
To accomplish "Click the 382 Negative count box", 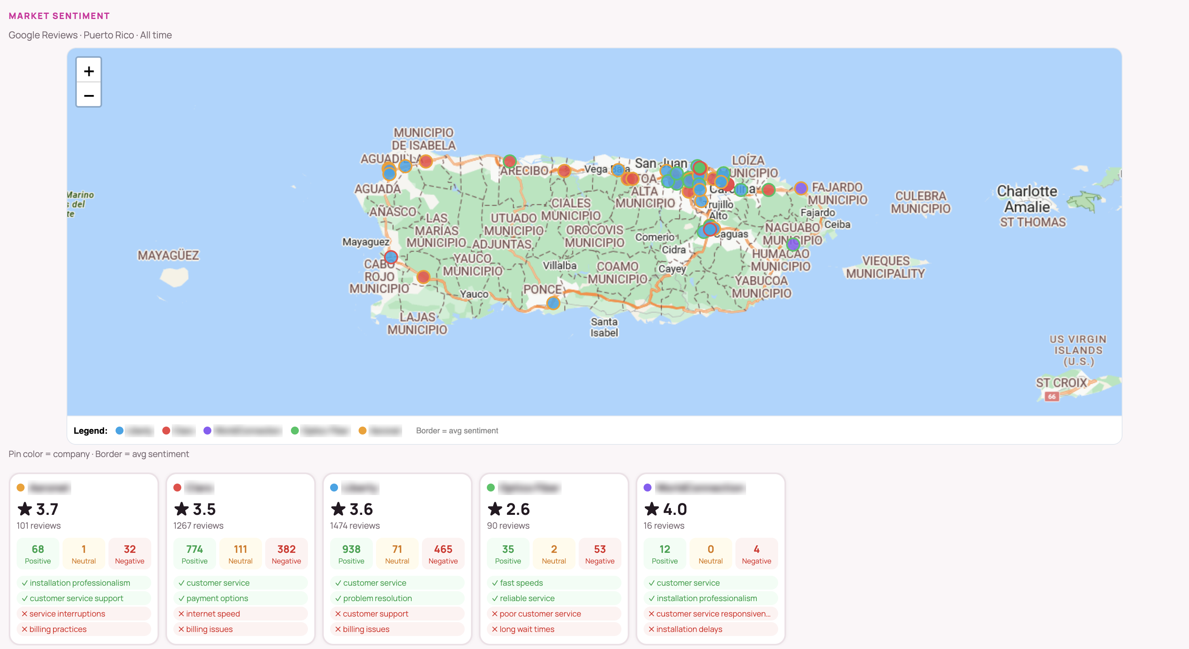I will coord(286,554).
